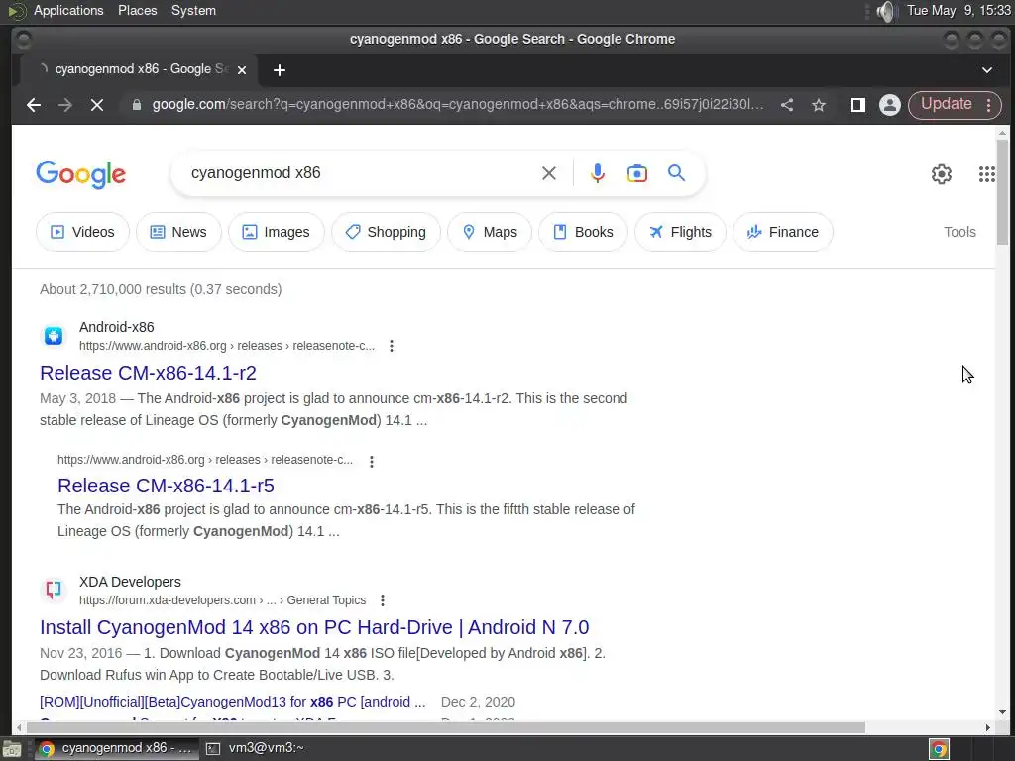The height and width of the screenshot is (761, 1015).
Task: Go to the Google homepage via logo
Action: pyautogui.click(x=81, y=174)
